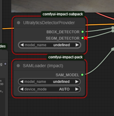Image resolution: width=114 pixels, height=116 pixels.
Task: Select previous model_name in UltralyticsDetectorProvider
Action: click(x=22, y=45)
